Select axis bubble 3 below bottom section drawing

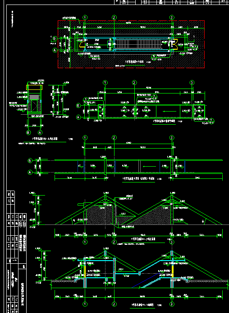172,304
